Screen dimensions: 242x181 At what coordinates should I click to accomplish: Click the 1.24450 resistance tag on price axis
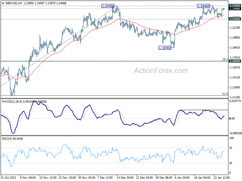click(x=235, y=6)
